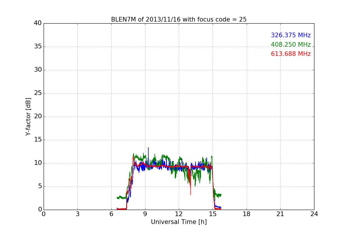Screen dimensions: 349x233
Task: Click the x-axis tick label 3
Action: coord(77,214)
